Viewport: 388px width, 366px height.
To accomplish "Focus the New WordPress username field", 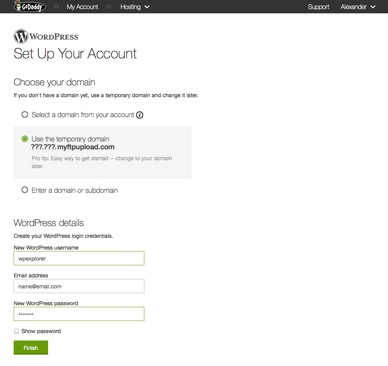I will tap(79, 258).
